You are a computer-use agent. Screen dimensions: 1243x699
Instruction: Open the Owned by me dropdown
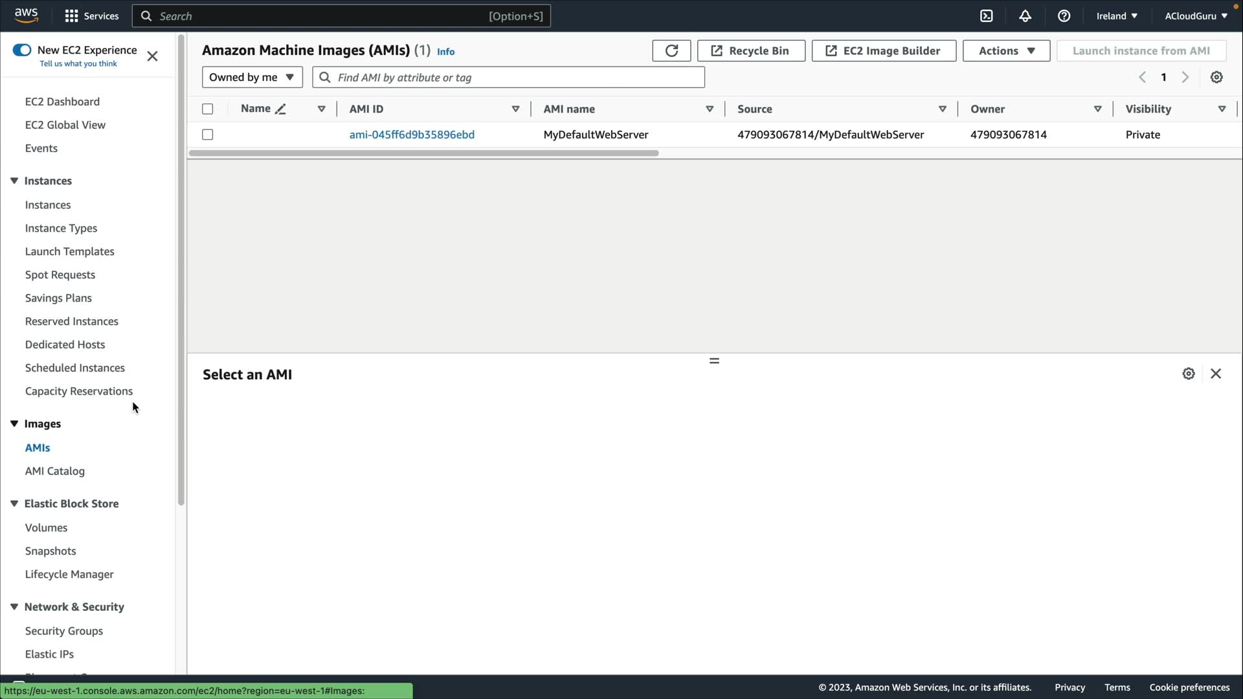252,77
